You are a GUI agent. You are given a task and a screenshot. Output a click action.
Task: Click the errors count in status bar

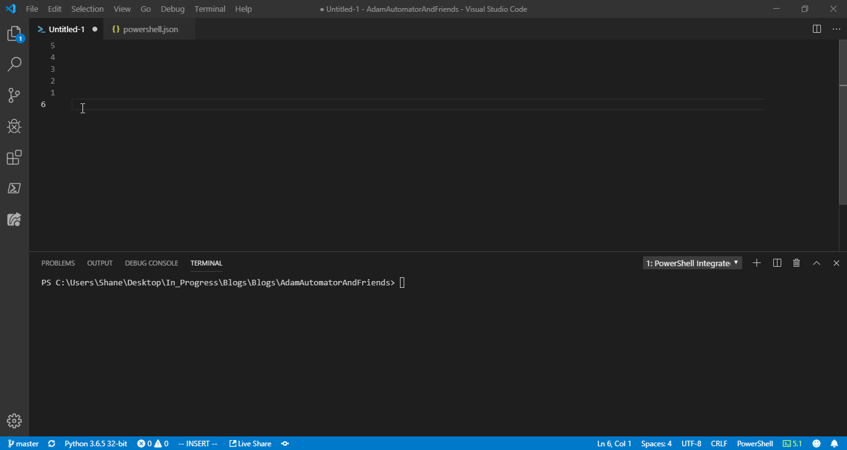point(144,444)
